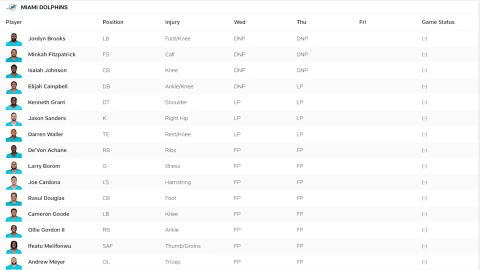Click Jordyn Brooks' player headshot
This screenshot has width=480, height=270.
(14, 39)
